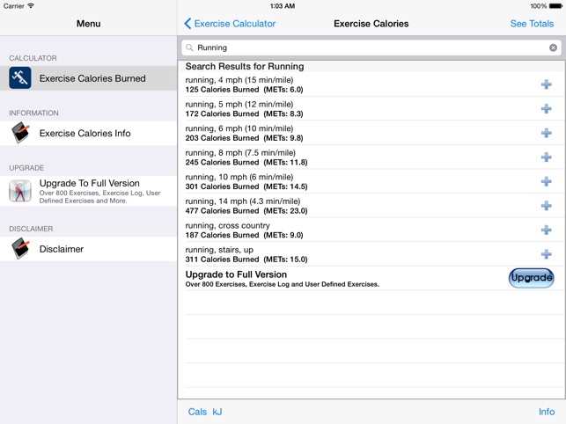Screen dimensions: 566x424
Task: Add running cross country using plus icon
Action: (x=546, y=230)
